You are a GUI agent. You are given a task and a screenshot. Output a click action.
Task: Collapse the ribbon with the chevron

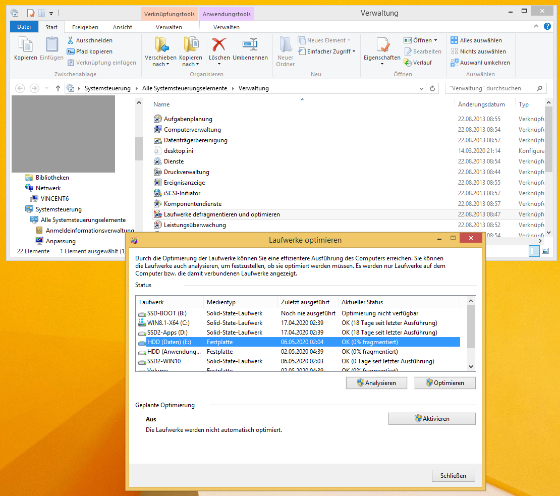[536, 26]
